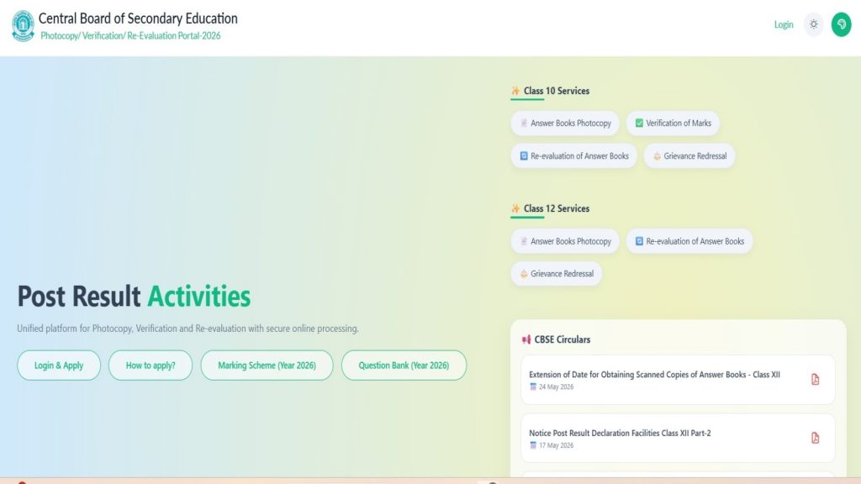Click the CBSE logo emblem

point(23,26)
